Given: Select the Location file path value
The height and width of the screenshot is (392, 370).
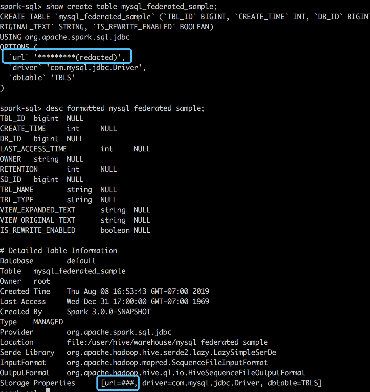Looking at the screenshot, I should coord(167,342).
